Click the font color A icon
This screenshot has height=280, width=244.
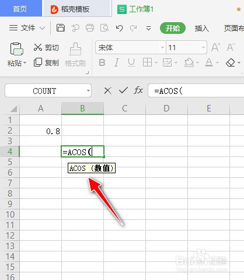(x=209, y=62)
